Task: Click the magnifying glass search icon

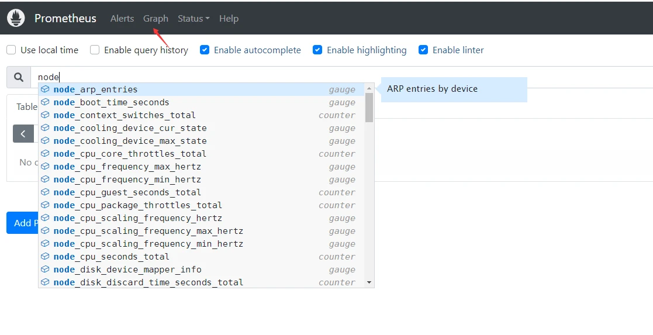Action: (x=18, y=77)
